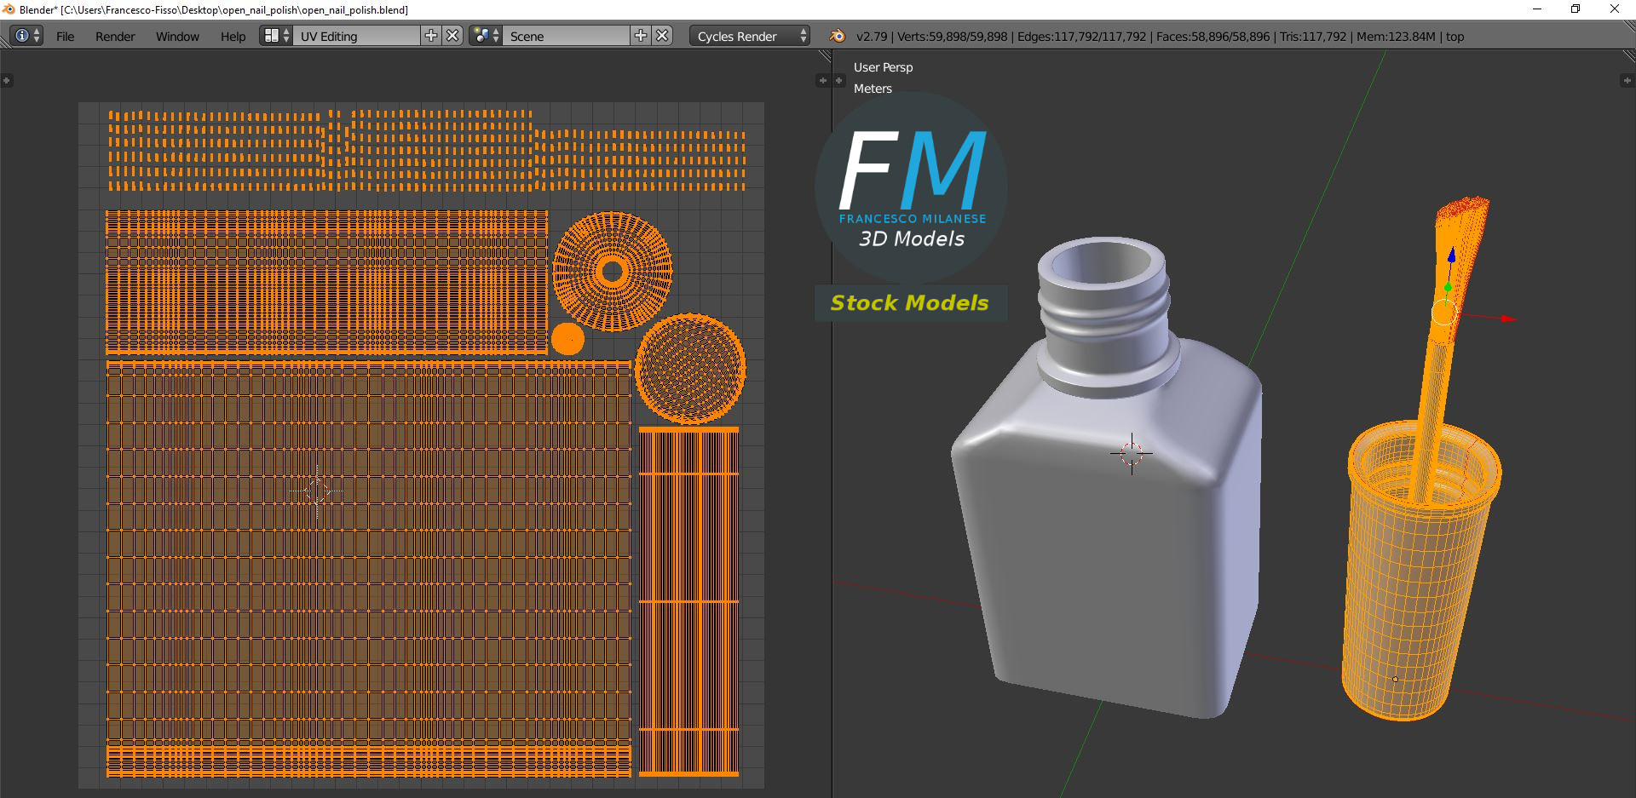Open the Render menu
This screenshot has width=1636, height=798.
click(x=115, y=37)
